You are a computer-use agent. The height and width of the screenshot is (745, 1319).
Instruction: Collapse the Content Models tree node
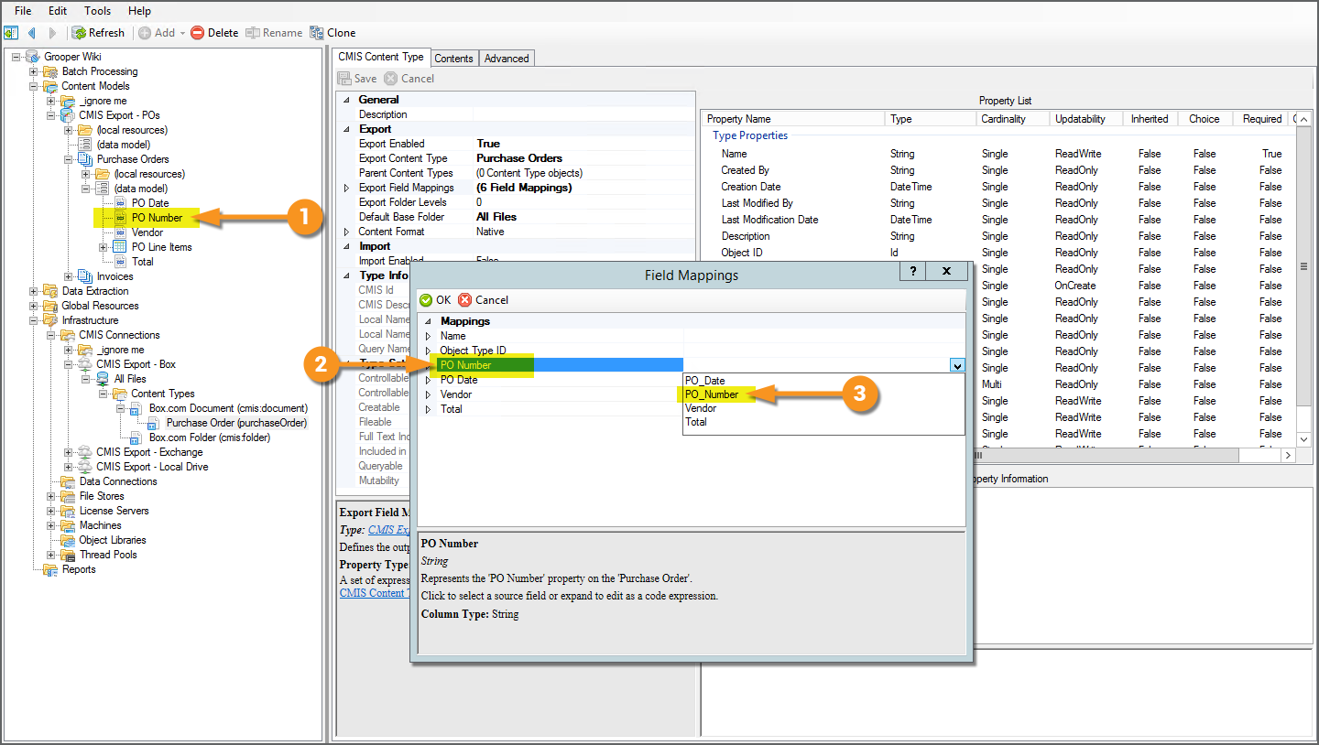(x=34, y=86)
